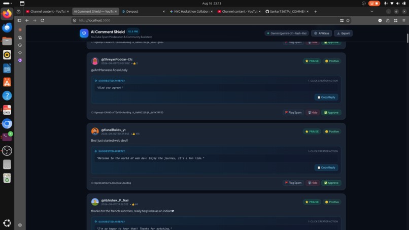Click the "Welcome to the world of web dev" reply text

click(151, 158)
